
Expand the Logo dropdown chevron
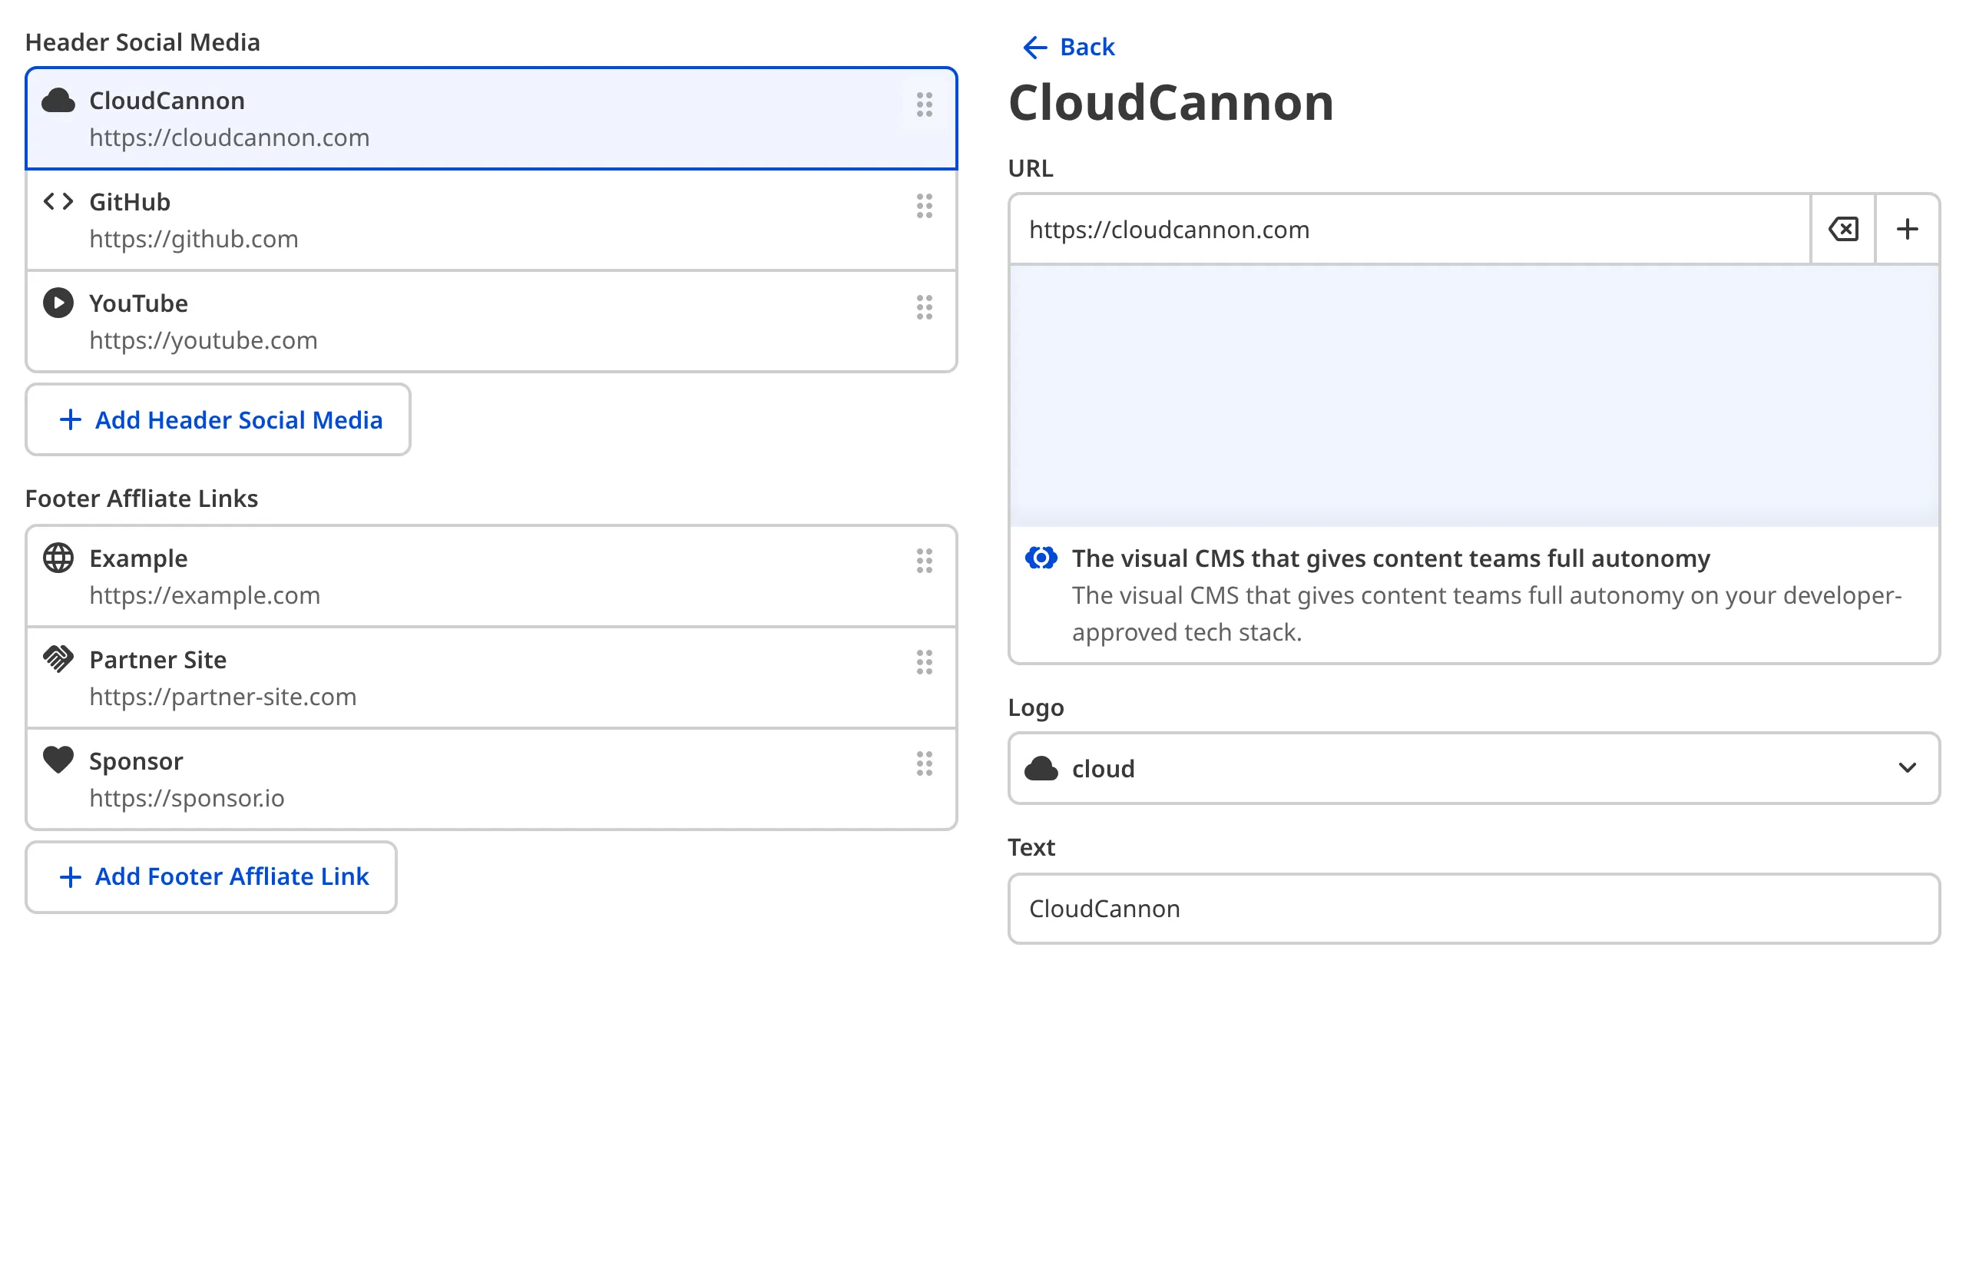click(1908, 768)
